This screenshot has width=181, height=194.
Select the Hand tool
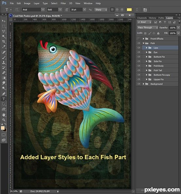(x=4, y=115)
